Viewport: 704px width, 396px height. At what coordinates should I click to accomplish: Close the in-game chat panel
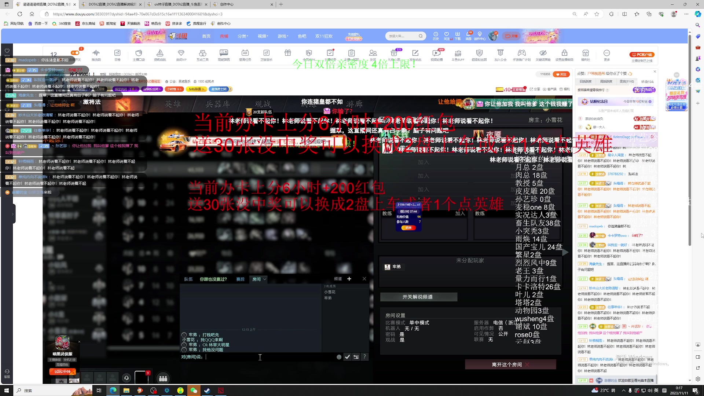pyautogui.click(x=364, y=279)
